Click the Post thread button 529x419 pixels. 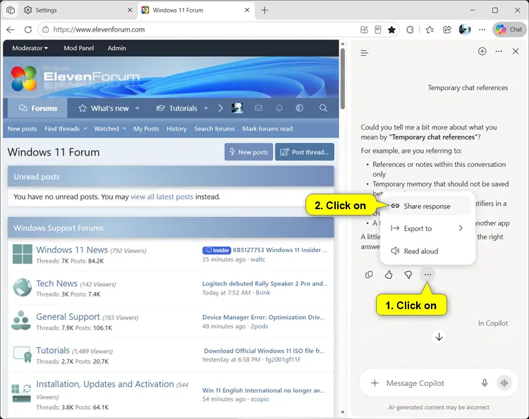(305, 152)
